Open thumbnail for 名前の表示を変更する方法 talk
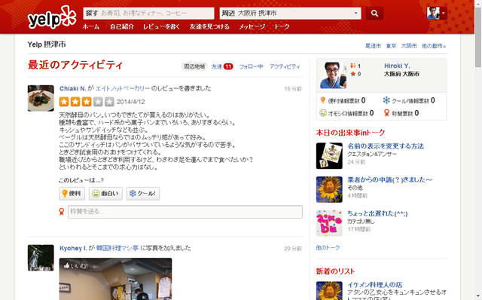The height and width of the screenshot is (300, 482). (x=329, y=156)
